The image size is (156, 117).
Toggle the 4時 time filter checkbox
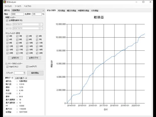tap(7, 40)
